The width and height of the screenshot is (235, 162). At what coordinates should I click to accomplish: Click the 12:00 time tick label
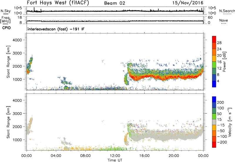tap(115, 156)
